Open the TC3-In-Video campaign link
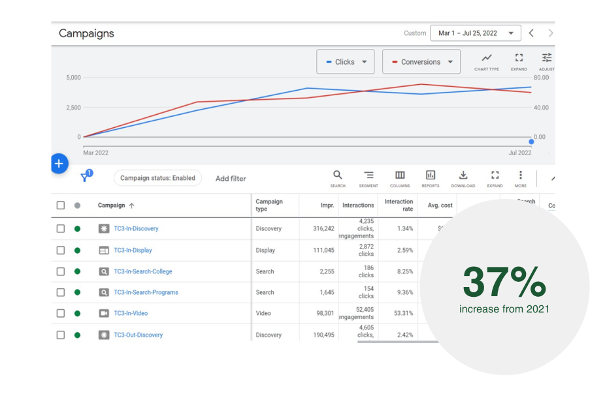605x396 pixels. pos(131,313)
